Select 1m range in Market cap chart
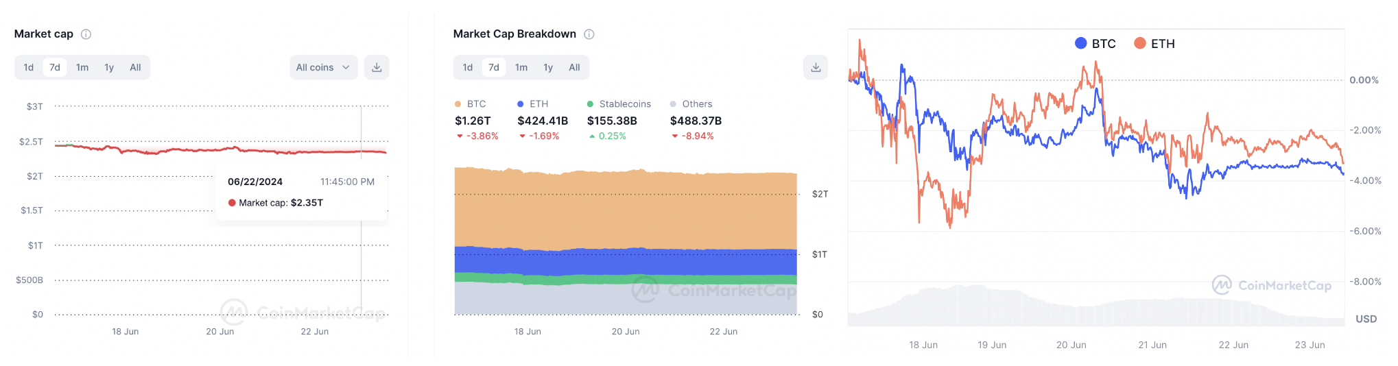 [82, 67]
